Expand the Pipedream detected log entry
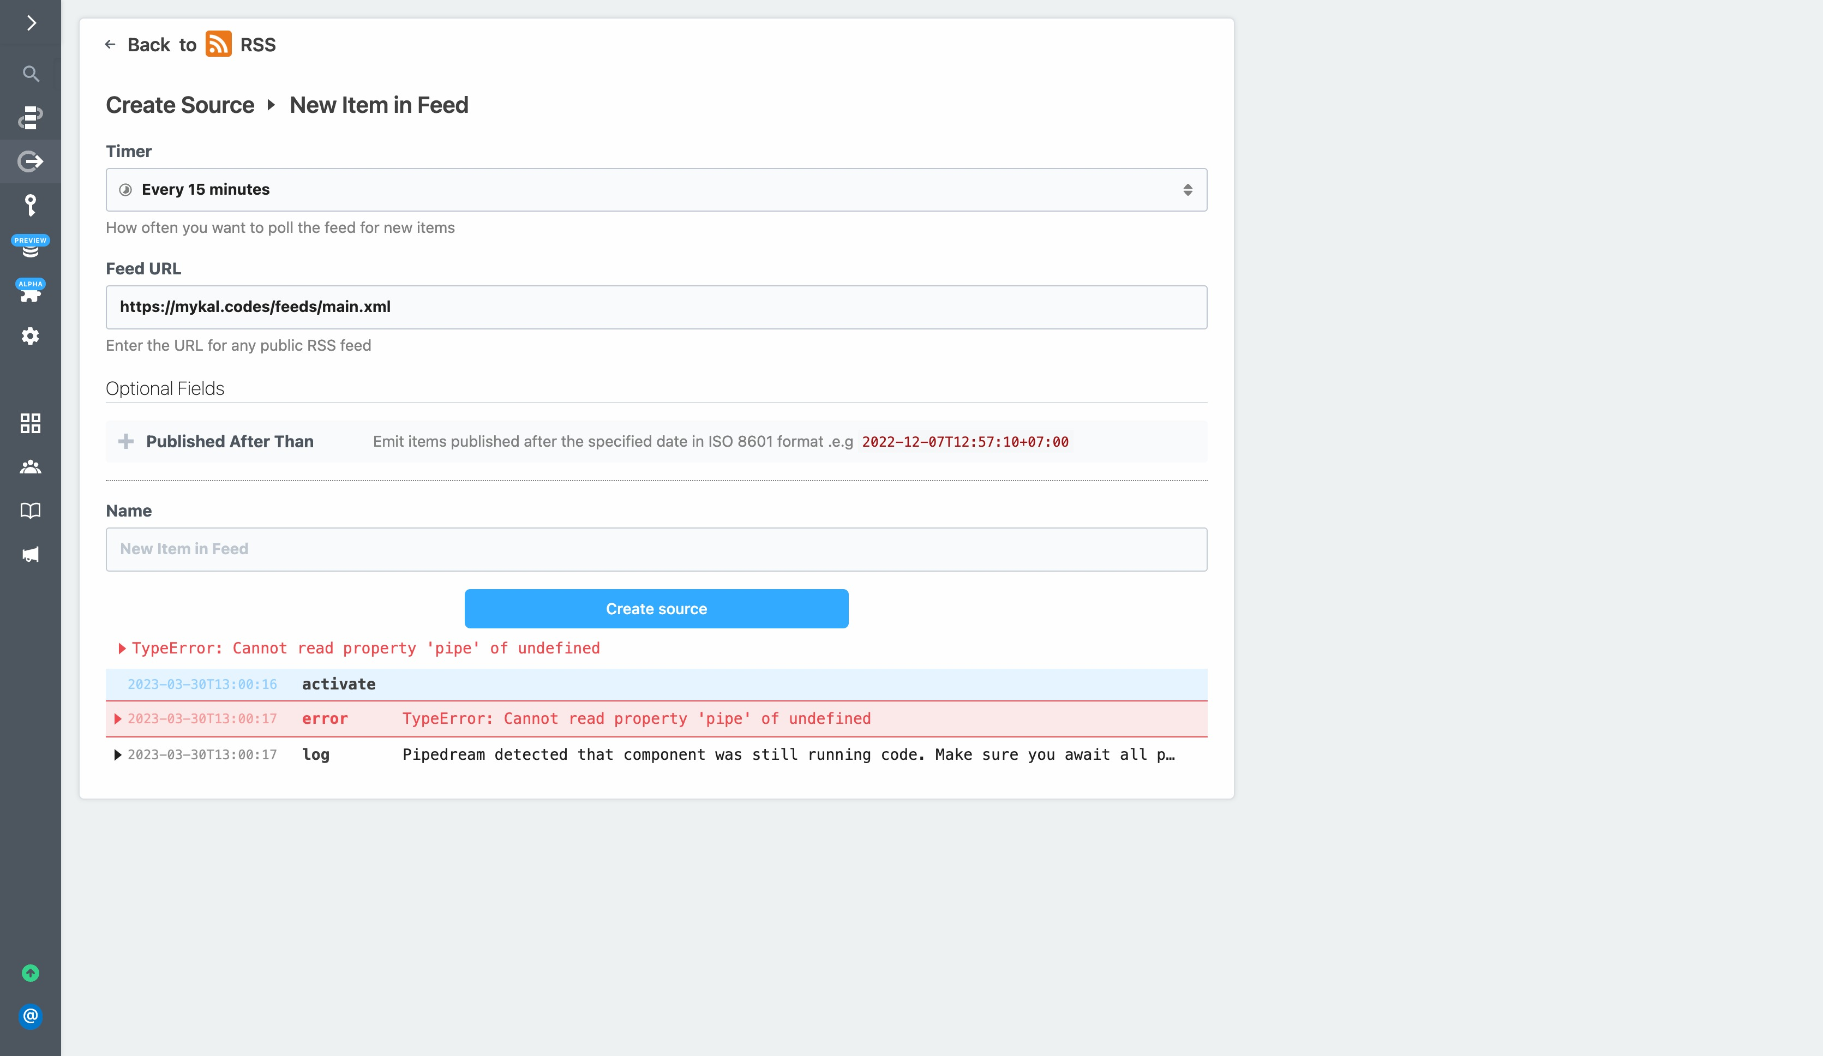This screenshot has width=1823, height=1056. [118, 754]
